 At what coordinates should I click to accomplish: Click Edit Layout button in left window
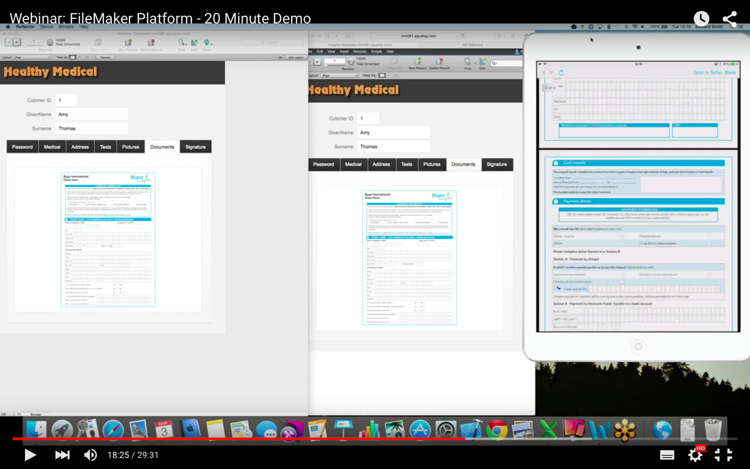(x=296, y=57)
